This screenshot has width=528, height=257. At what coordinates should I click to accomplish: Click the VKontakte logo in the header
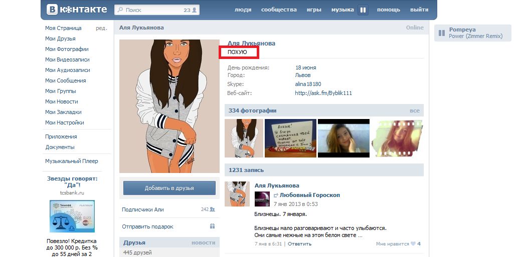click(76, 9)
